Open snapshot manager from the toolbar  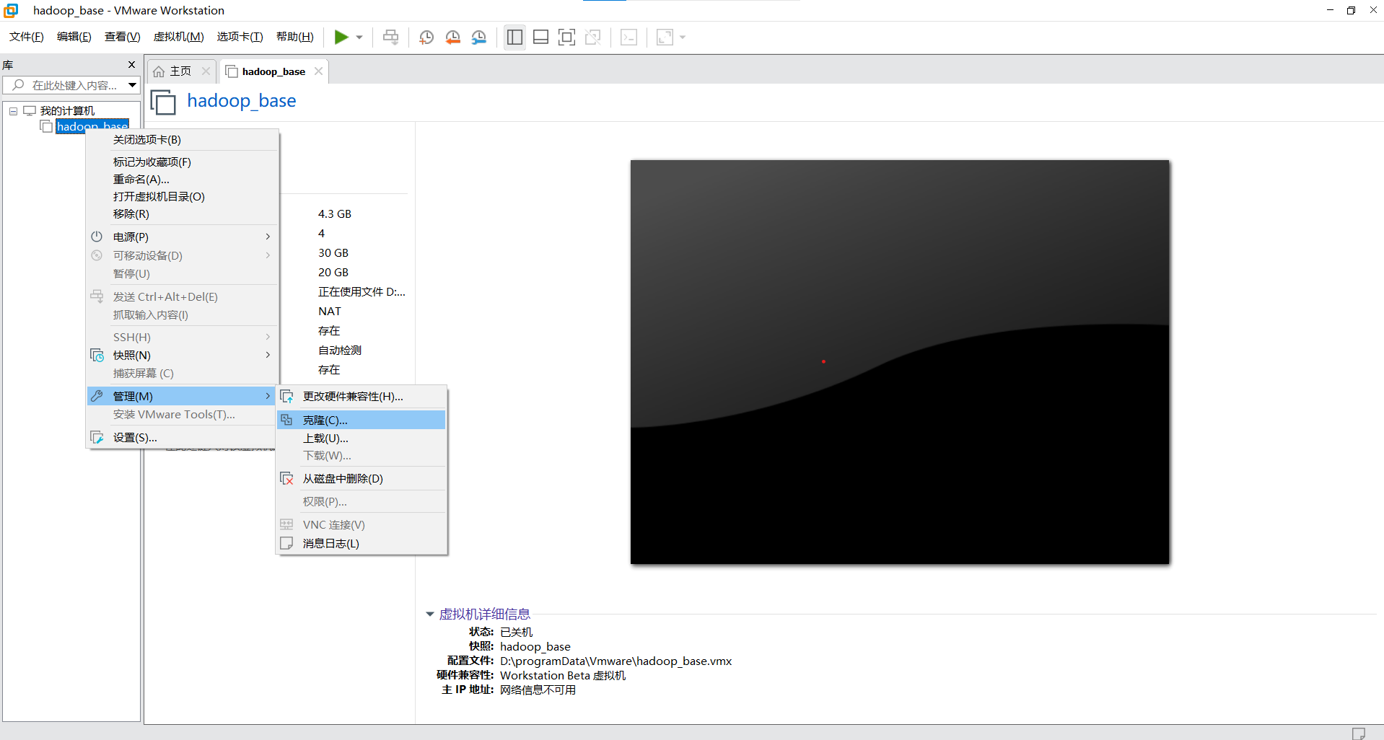[478, 37]
